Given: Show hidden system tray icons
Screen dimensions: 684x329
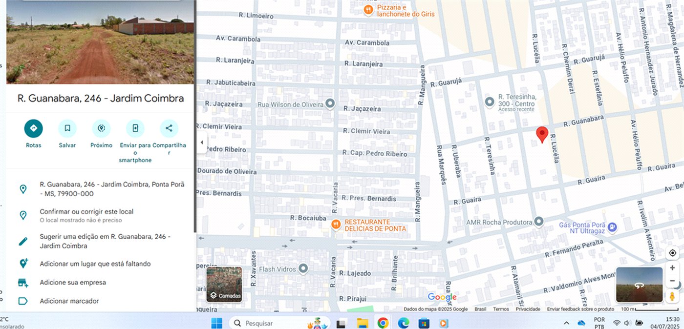Looking at the screenshot, I should pyautogui.click(x=567, y=323).
